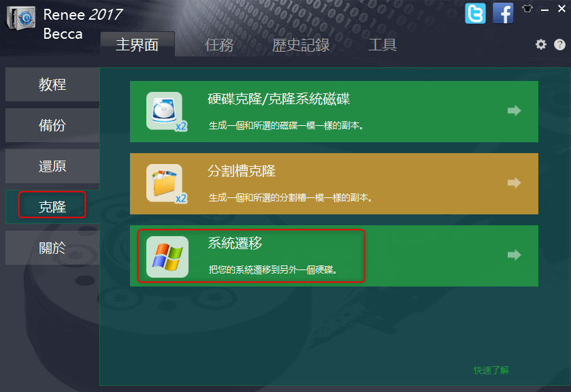Open the 歷史記錄 tab
The image size is (571, 392).
point(301,45)
